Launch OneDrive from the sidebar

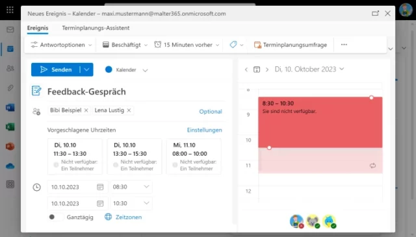pyautogui.click(x=10, y=166)
